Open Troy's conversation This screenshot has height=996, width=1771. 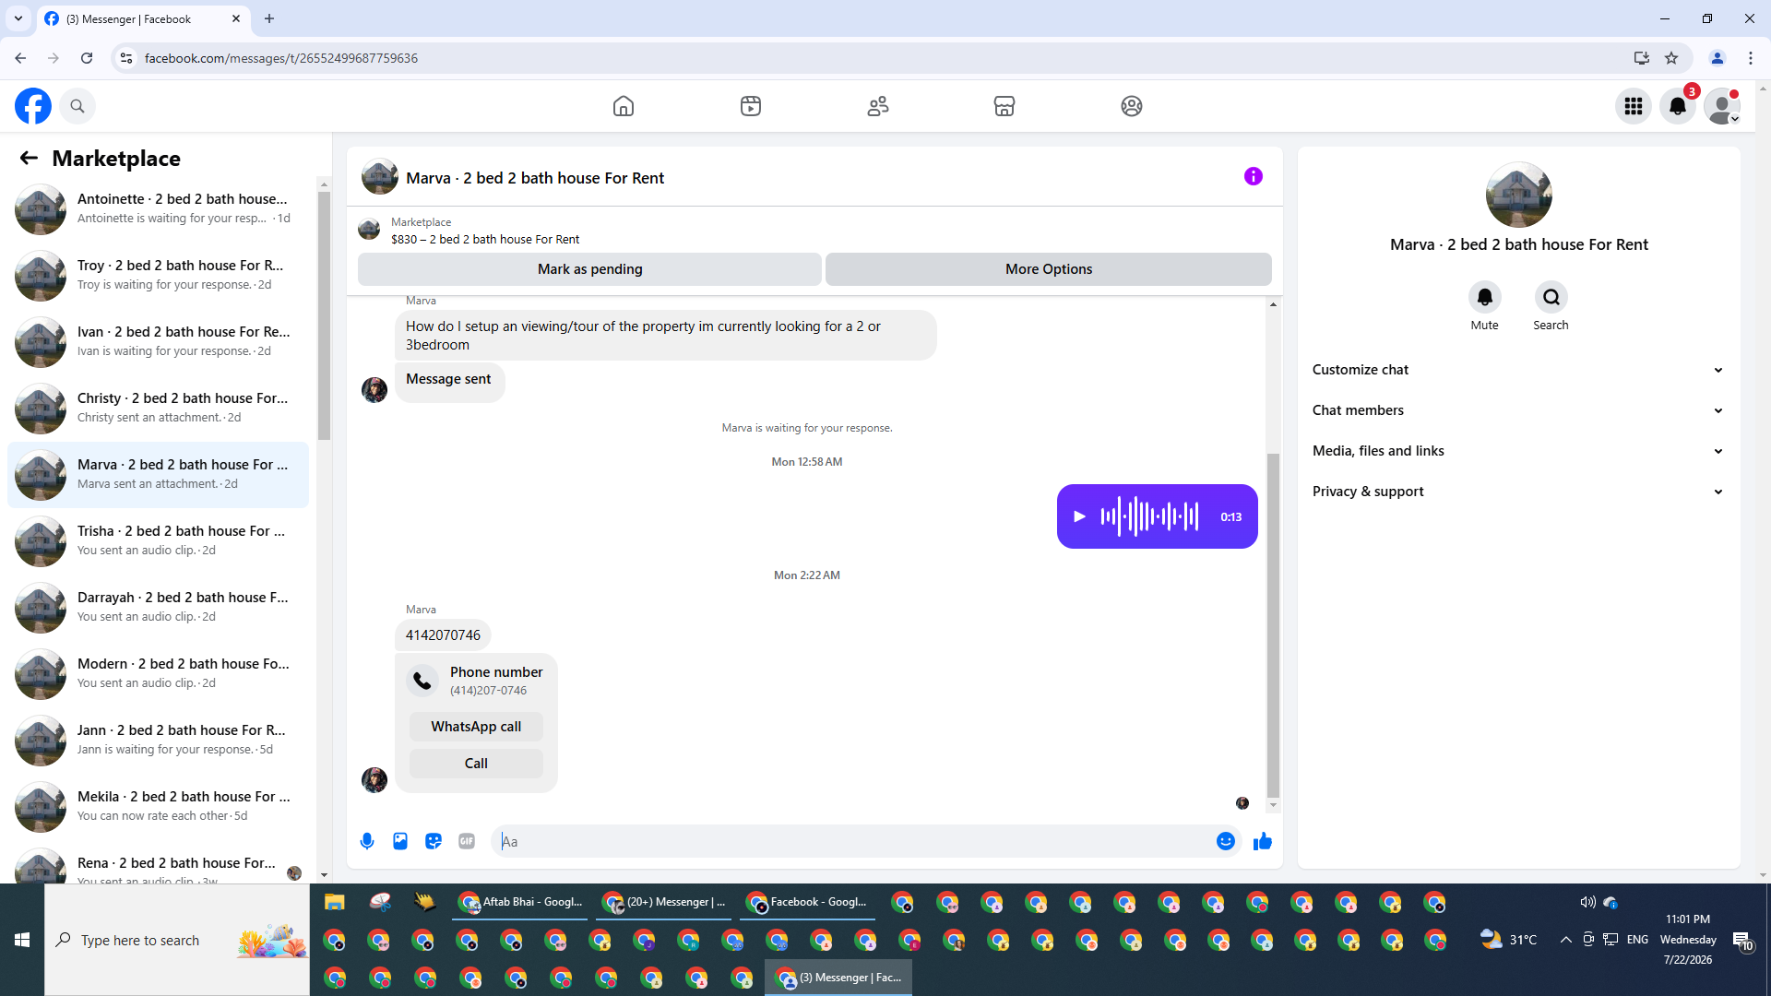(159, 275)
